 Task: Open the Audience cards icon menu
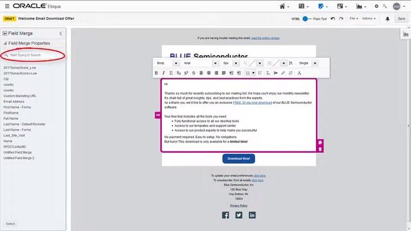click(342, 6)
